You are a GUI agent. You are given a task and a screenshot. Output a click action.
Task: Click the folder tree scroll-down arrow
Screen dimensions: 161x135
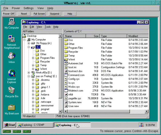pyautogui.click(x=60, y=111)
